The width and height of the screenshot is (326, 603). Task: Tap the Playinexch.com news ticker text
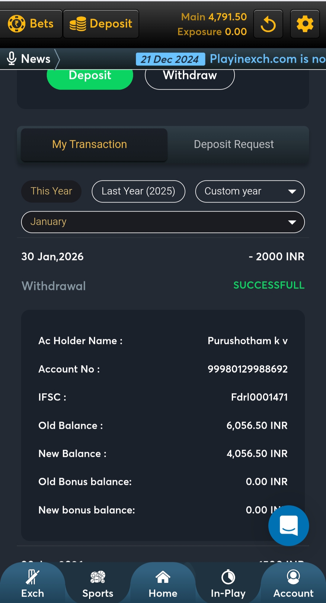267,59
